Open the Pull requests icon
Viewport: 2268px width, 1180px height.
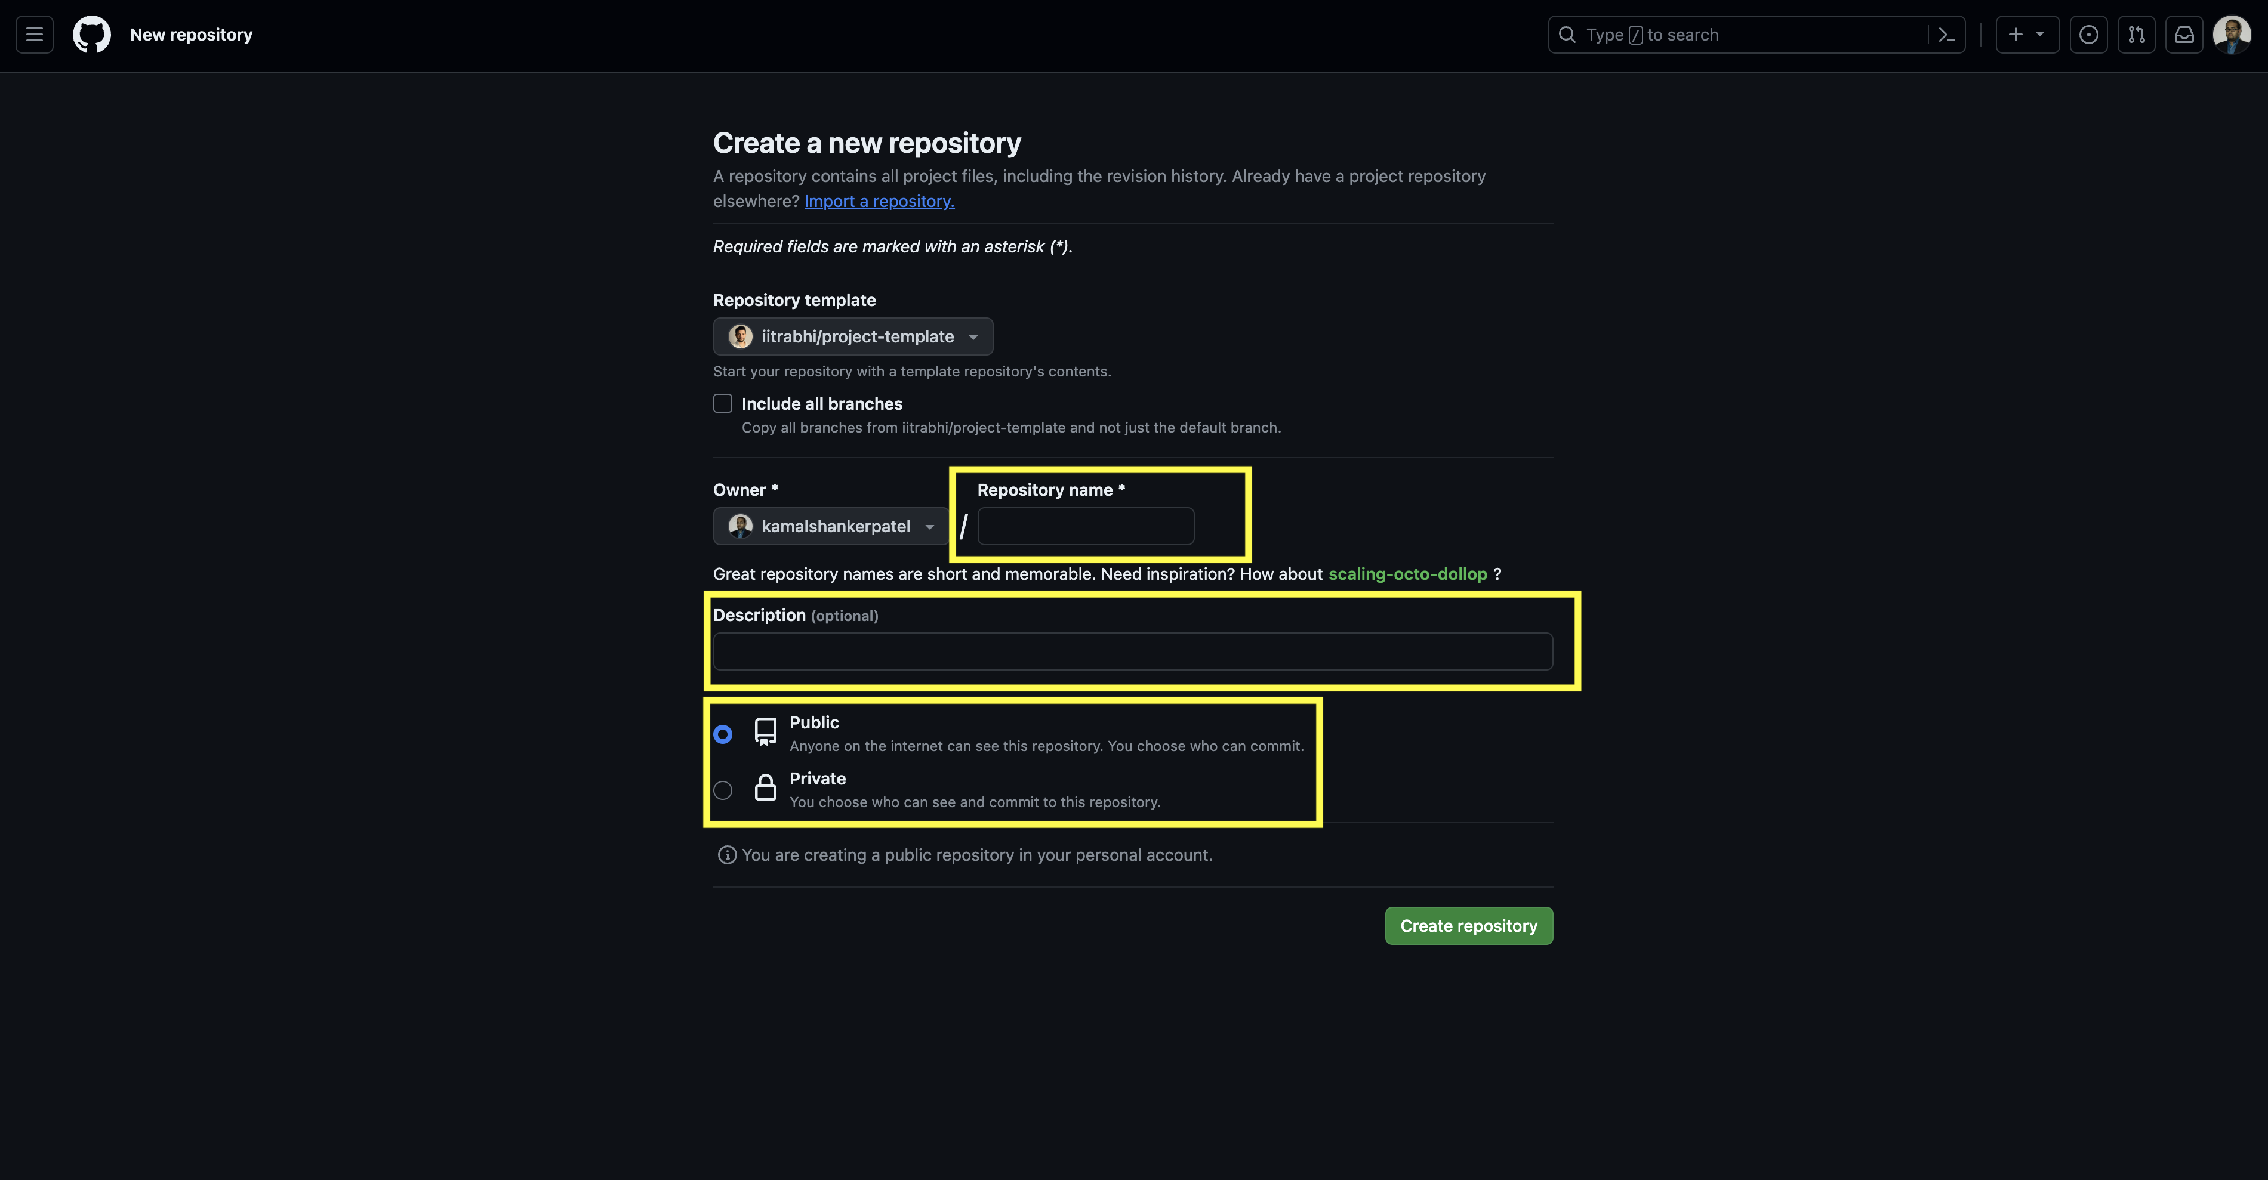(2136, 35)
